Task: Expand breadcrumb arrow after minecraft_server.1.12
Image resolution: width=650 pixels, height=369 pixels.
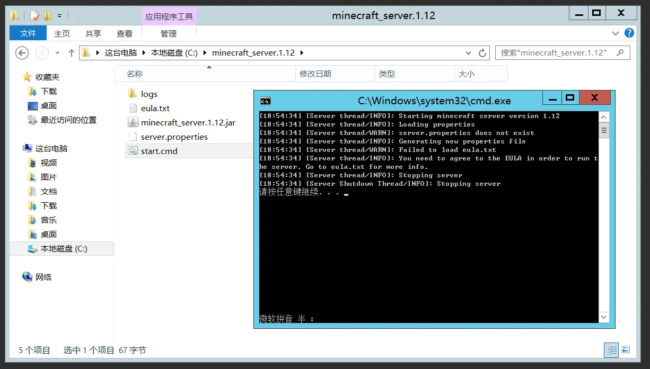Action: [x=302, y=53]
